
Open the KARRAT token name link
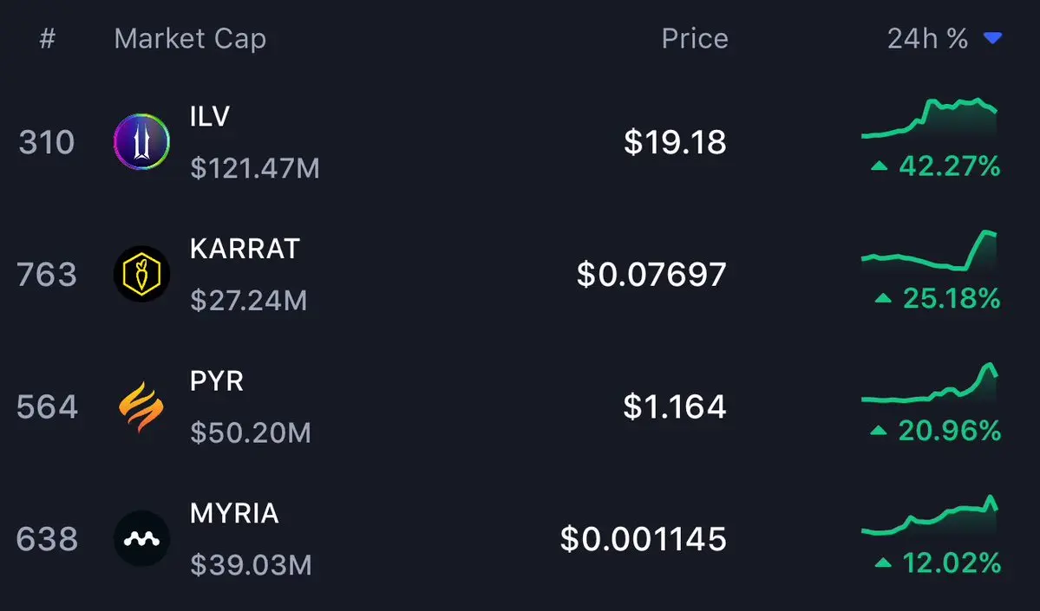point(245,250)
